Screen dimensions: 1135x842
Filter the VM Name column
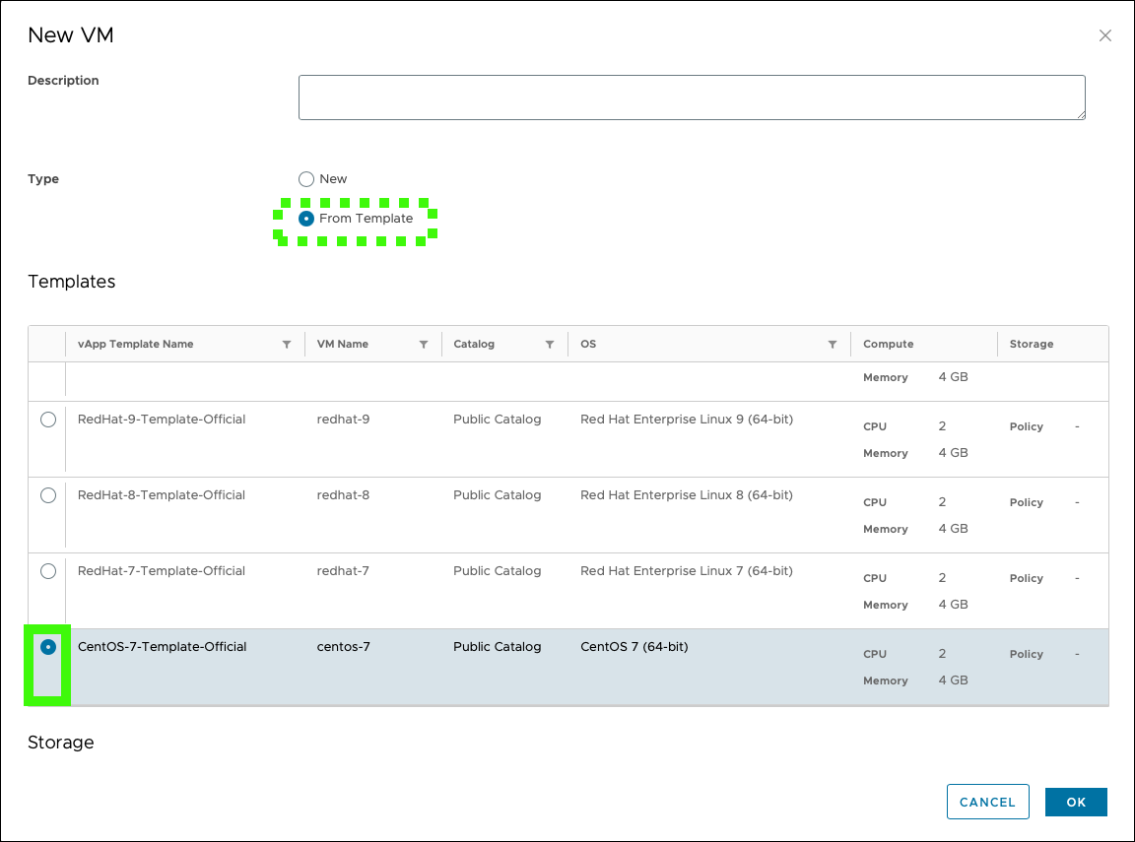[x=424, y=345]
